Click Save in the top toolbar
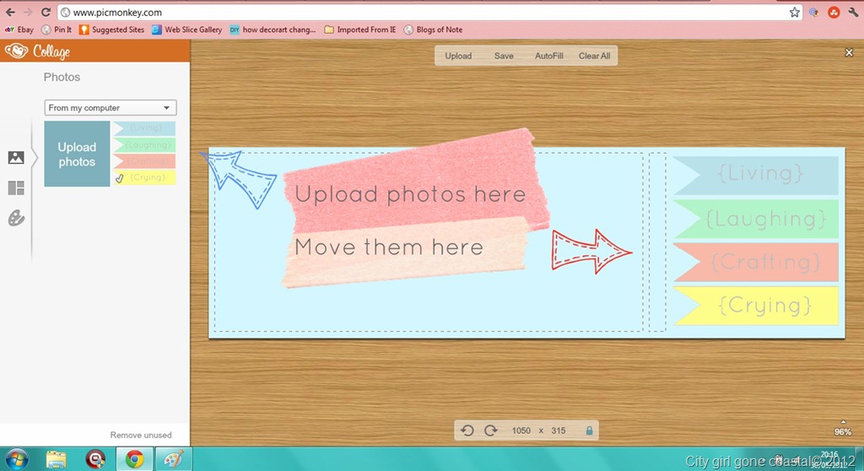 504,56
